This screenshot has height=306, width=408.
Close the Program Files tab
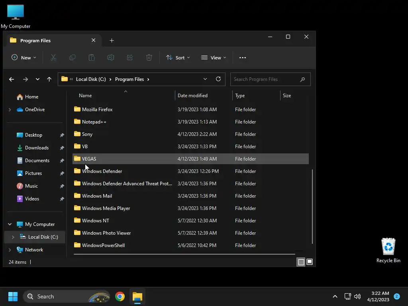(93, 40)
